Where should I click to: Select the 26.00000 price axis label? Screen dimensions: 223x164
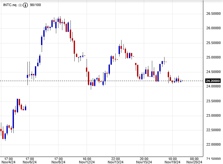click(213, 28)
